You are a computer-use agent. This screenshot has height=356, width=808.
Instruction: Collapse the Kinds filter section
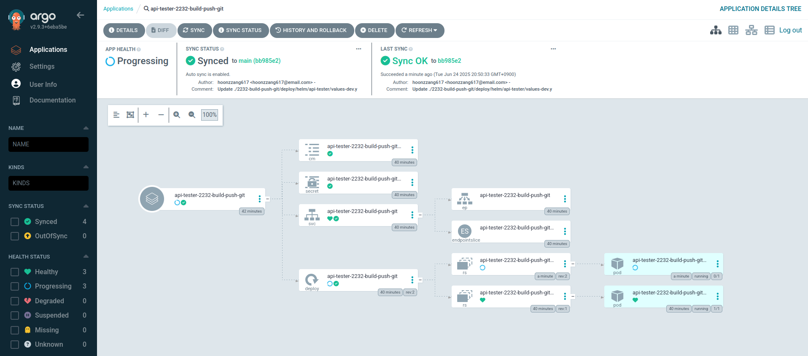86,167
